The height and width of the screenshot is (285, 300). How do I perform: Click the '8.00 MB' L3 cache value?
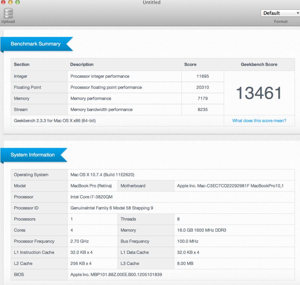[x=185, y=263]
